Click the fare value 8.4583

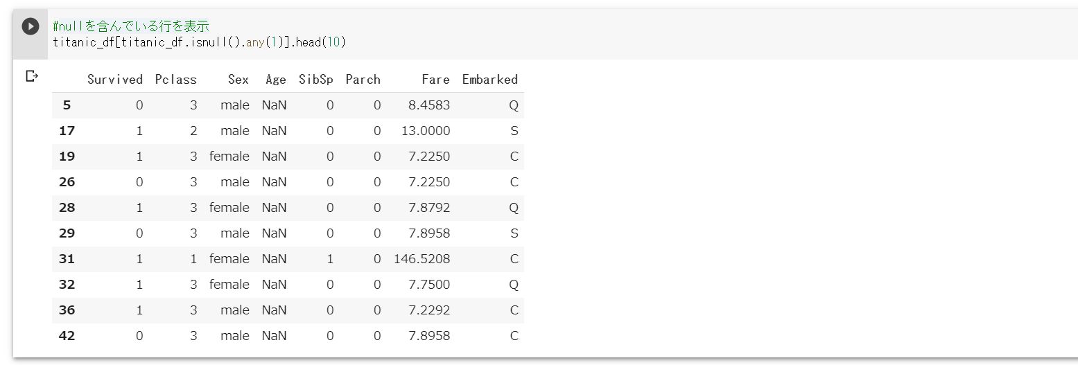pos(429,105)
